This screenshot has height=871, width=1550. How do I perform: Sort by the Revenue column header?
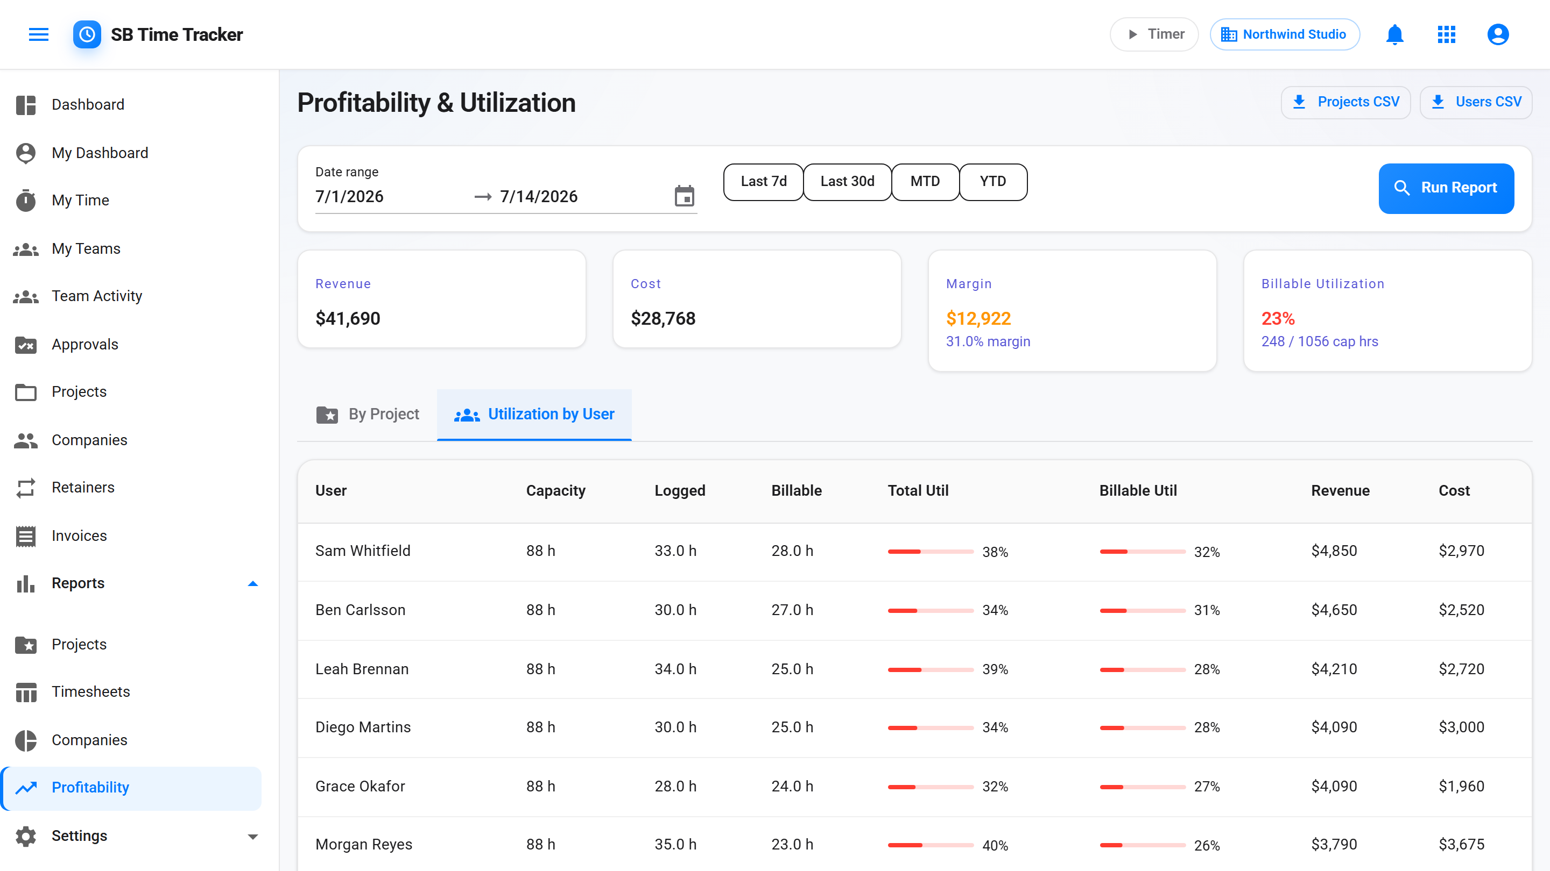coord(1340,490)
